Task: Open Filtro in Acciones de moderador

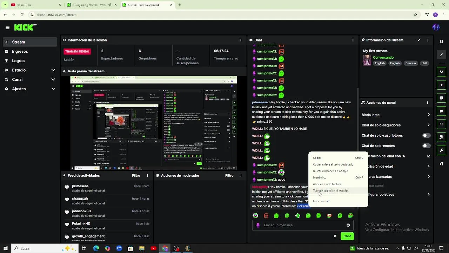Action: point(229,175)
